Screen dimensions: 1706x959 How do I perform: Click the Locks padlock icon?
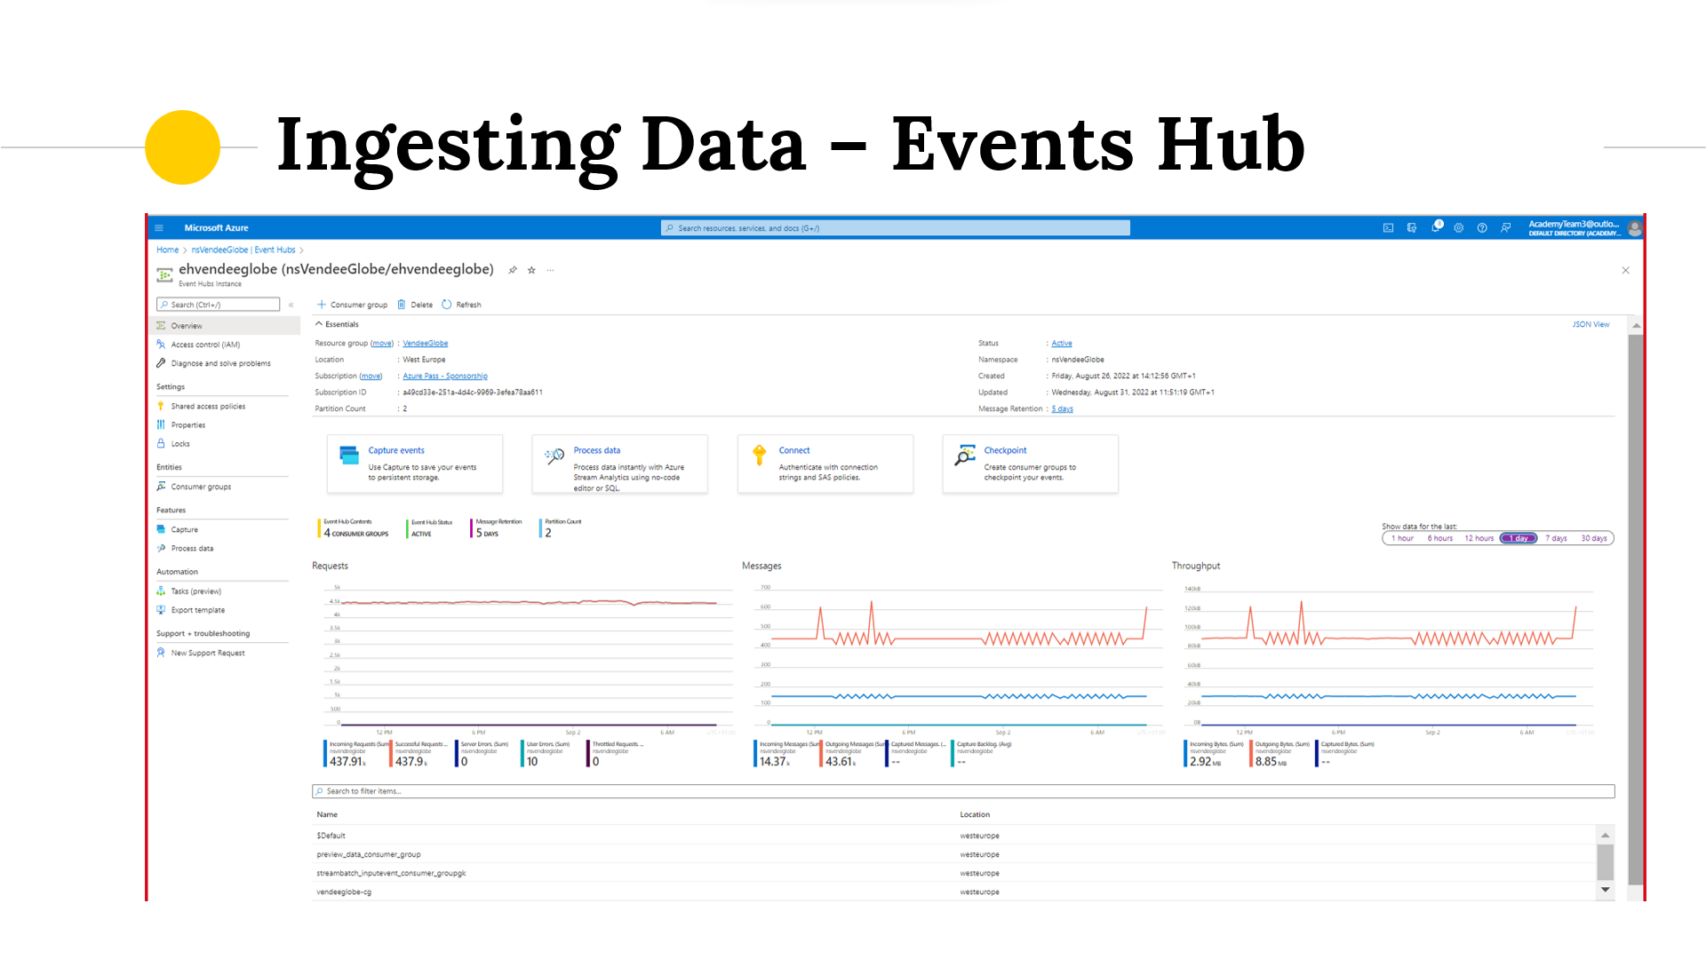click(161, 443)
